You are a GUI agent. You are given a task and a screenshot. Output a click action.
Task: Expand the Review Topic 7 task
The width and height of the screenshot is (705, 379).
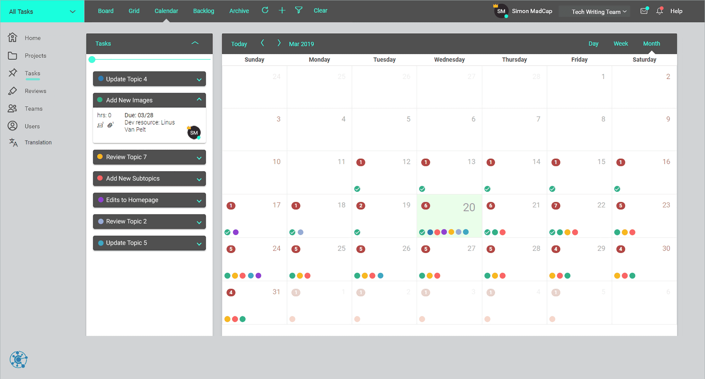pyautogui.click(x=199, y=158)
